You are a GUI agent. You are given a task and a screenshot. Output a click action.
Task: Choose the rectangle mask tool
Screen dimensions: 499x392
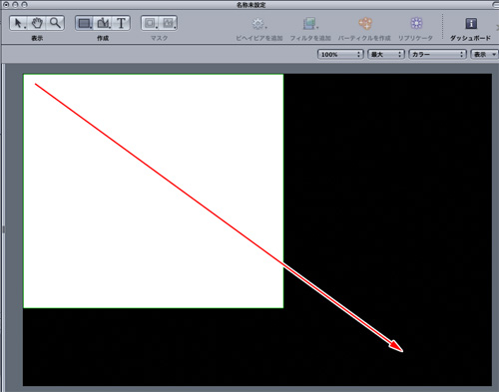point(150,23)
